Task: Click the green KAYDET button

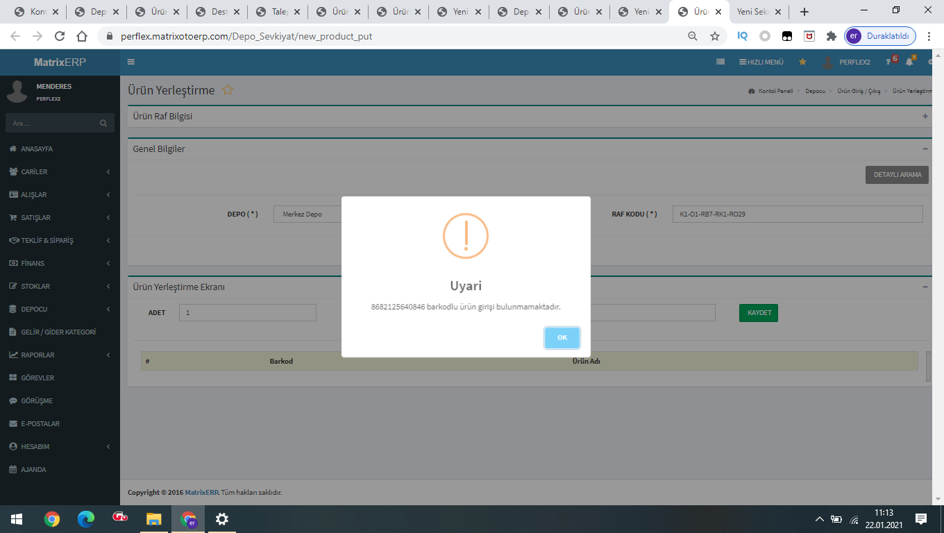Action: [x=759, y=313]
